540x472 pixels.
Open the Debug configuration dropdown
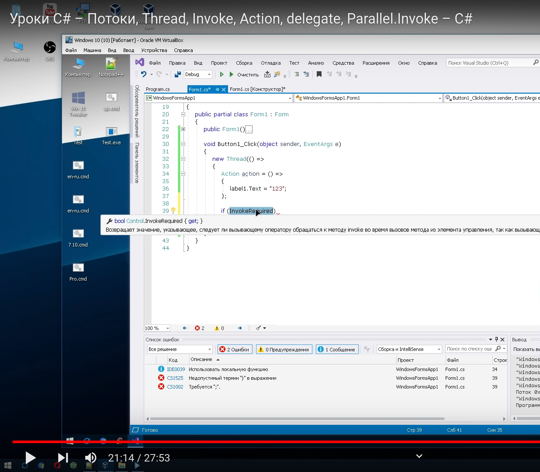point(198,74)
